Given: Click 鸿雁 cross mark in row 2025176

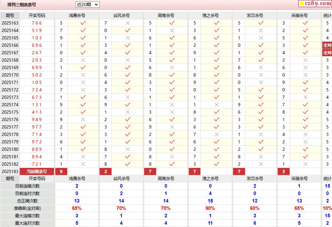Looking at the screenshot, I should [83, 119].
